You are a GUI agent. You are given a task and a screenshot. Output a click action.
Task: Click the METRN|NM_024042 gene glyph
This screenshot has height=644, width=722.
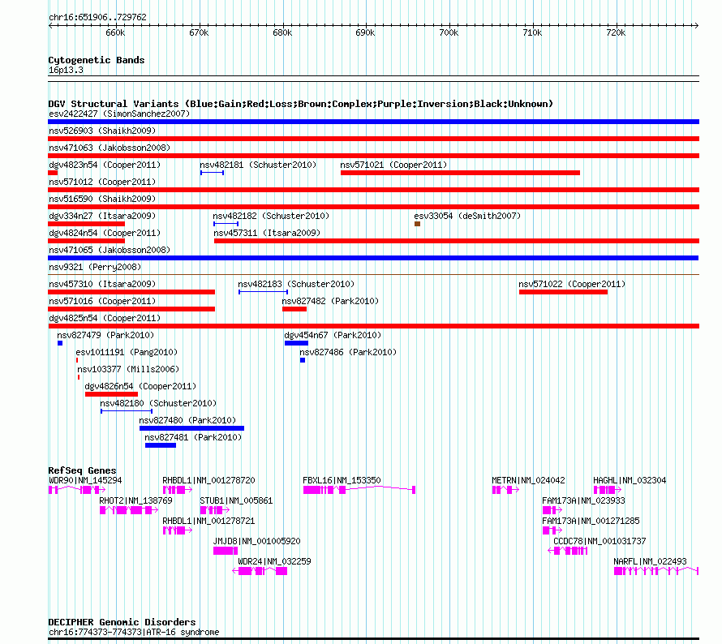coord(505,490)
